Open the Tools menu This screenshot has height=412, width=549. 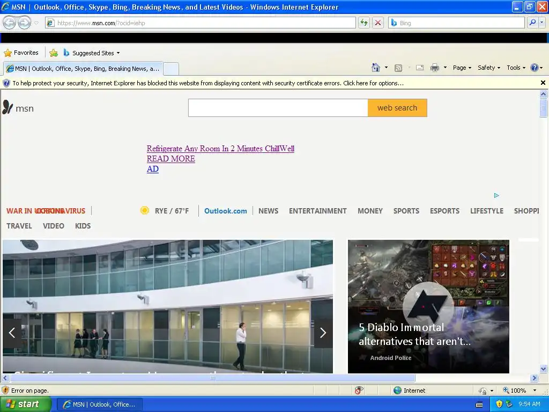(516, 68)
